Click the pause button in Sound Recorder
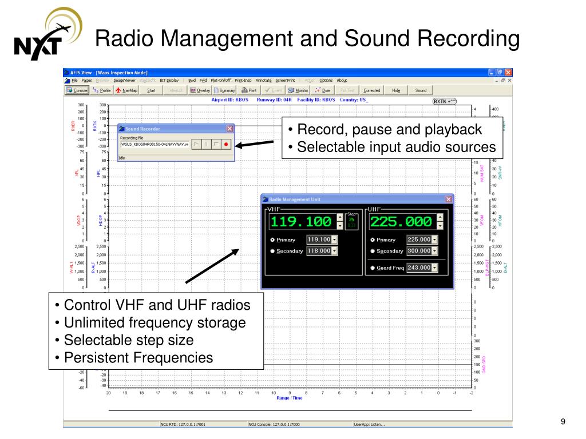The image size is (586, 439). pyautogui.click(x=206, y=144)
